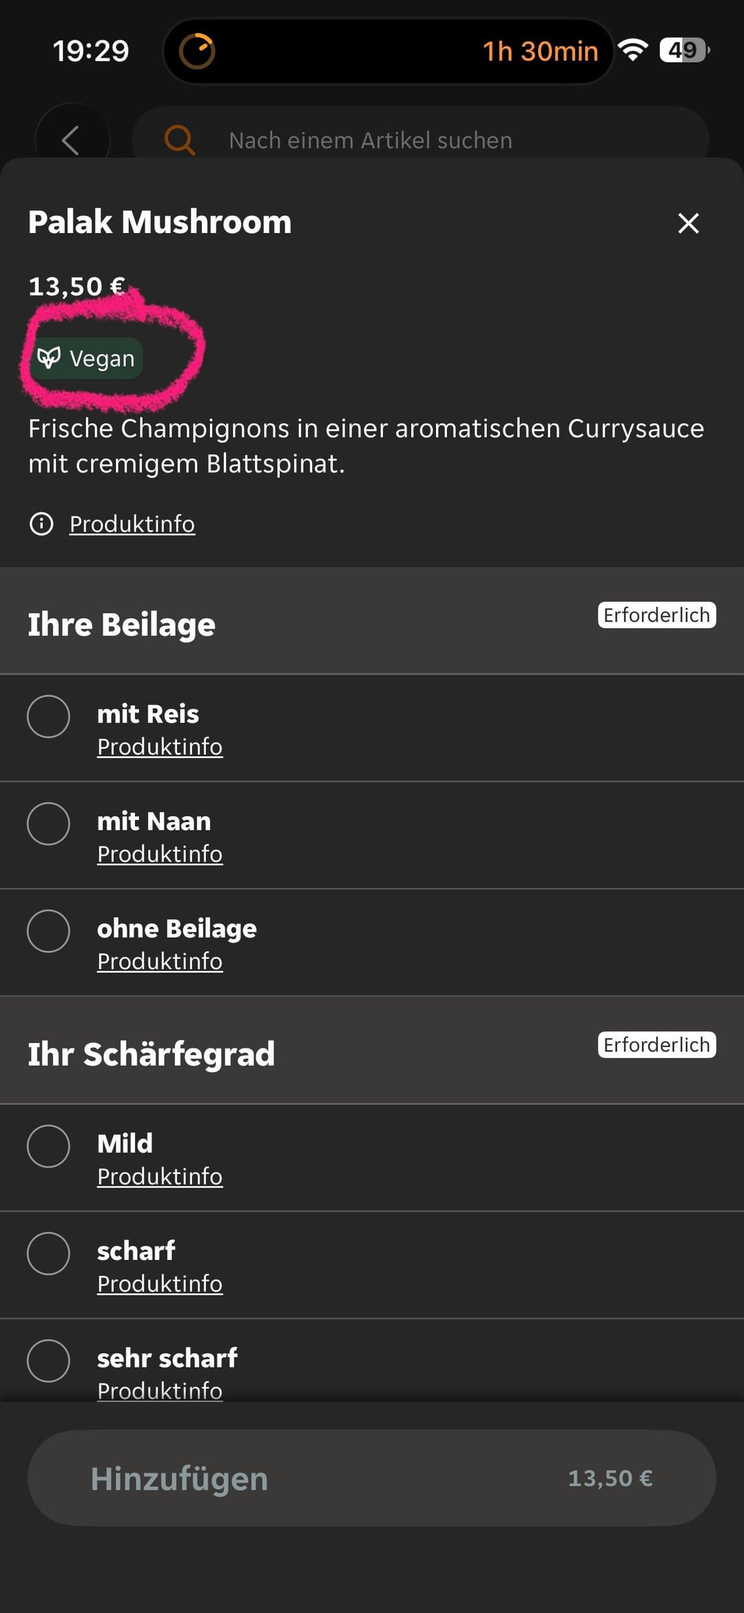Close the Palak Mushroom item dialog
The image size is (744, 1613).
point(688,223)
